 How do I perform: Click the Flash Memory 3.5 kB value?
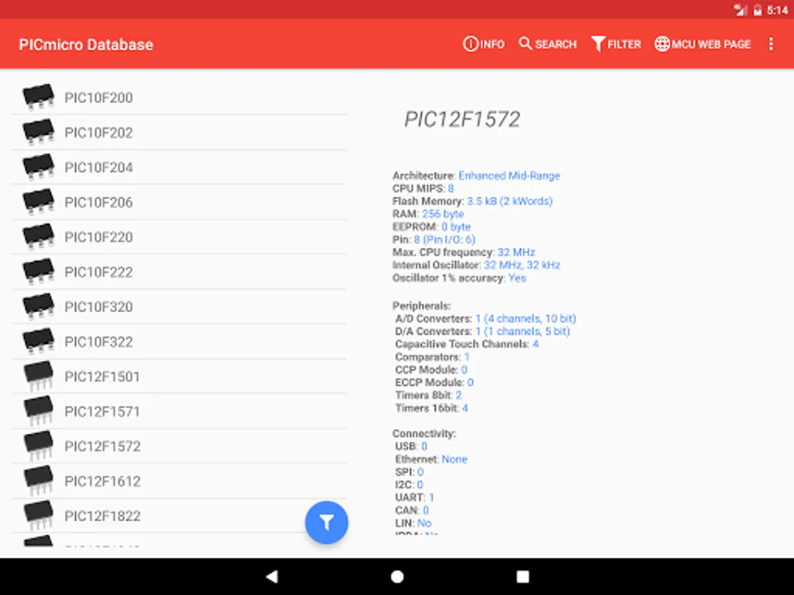tap(509, 201)
